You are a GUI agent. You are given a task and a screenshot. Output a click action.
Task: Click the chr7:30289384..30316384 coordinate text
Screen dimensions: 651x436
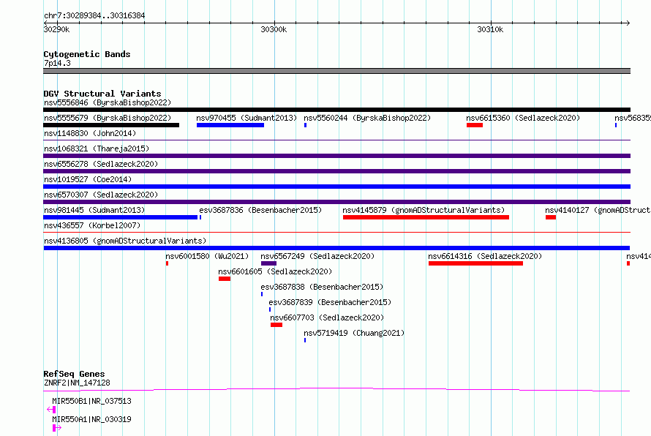tap(94, 15)
